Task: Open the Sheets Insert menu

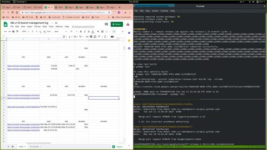Action: (x=30, y=27)
